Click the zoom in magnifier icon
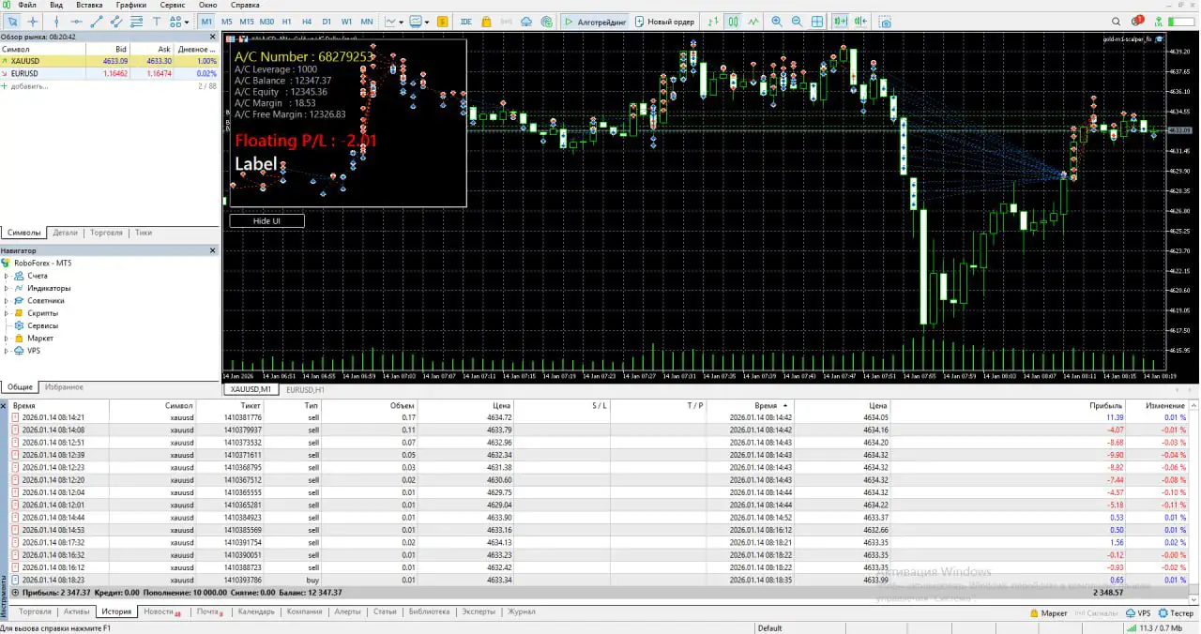This screenshot has height=634, width=1201. tap(776, 22)
